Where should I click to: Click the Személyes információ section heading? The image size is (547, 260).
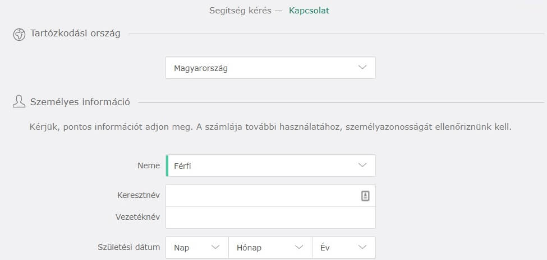pyautogui.click(x=80, y=102)
